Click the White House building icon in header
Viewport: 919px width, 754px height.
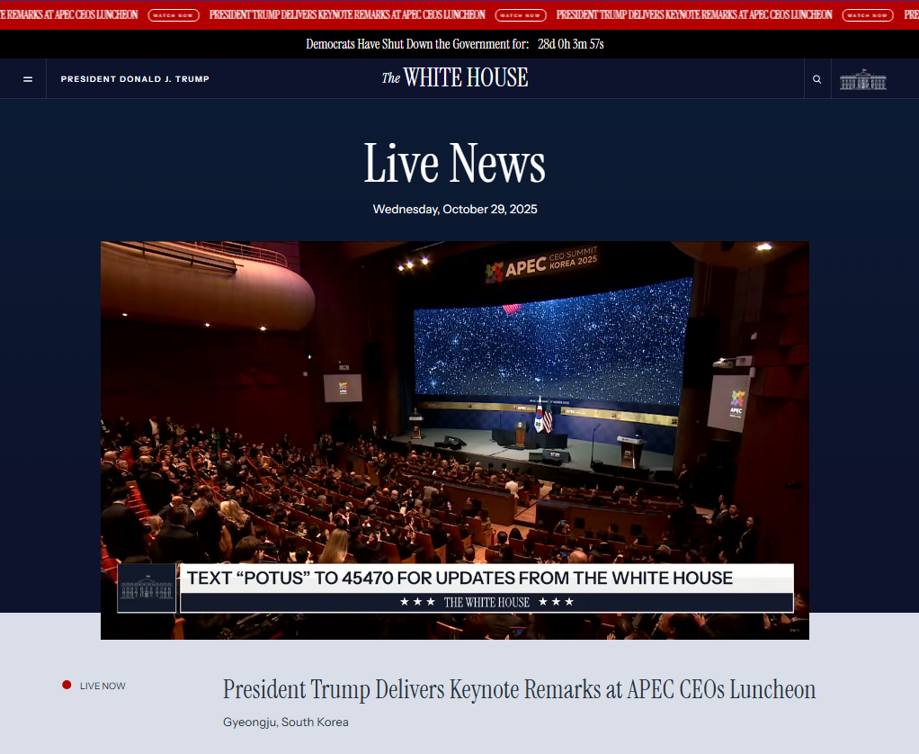click(x=862, y=80)
